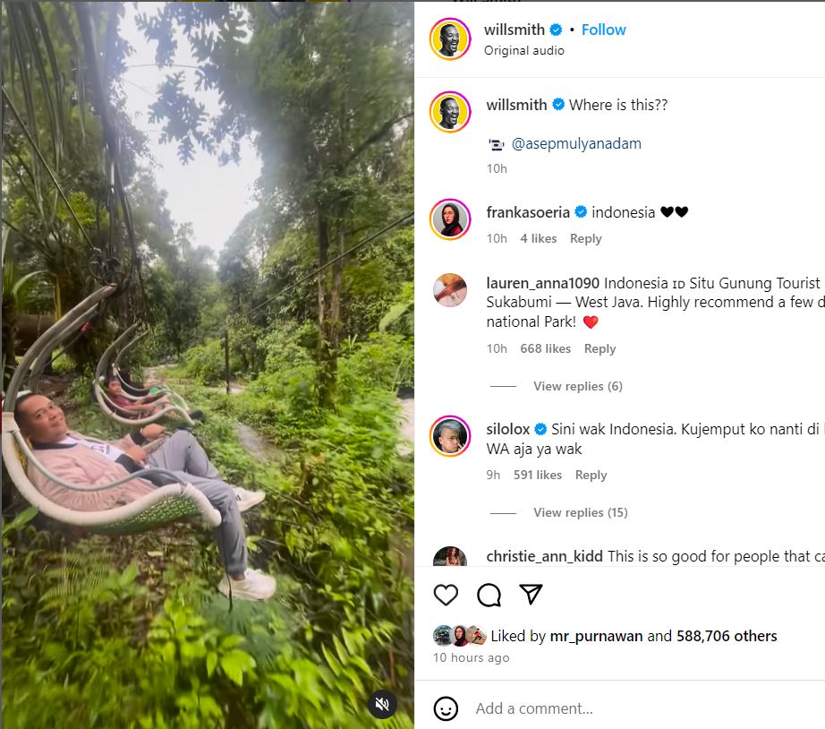Open silolox's profile avatar

(450, 436)
